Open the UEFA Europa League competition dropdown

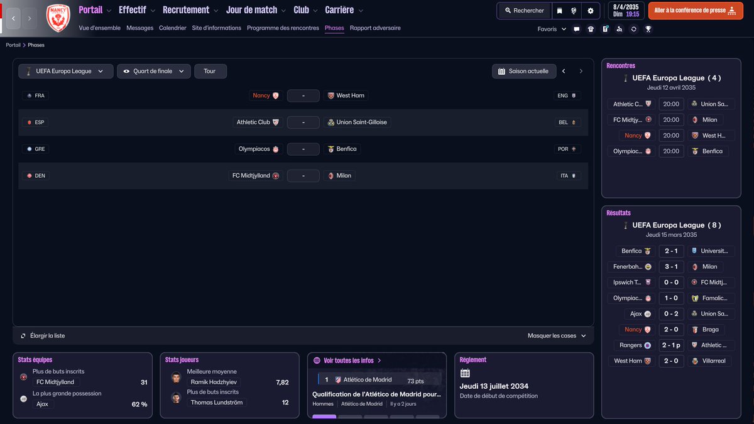coord(66,71)
